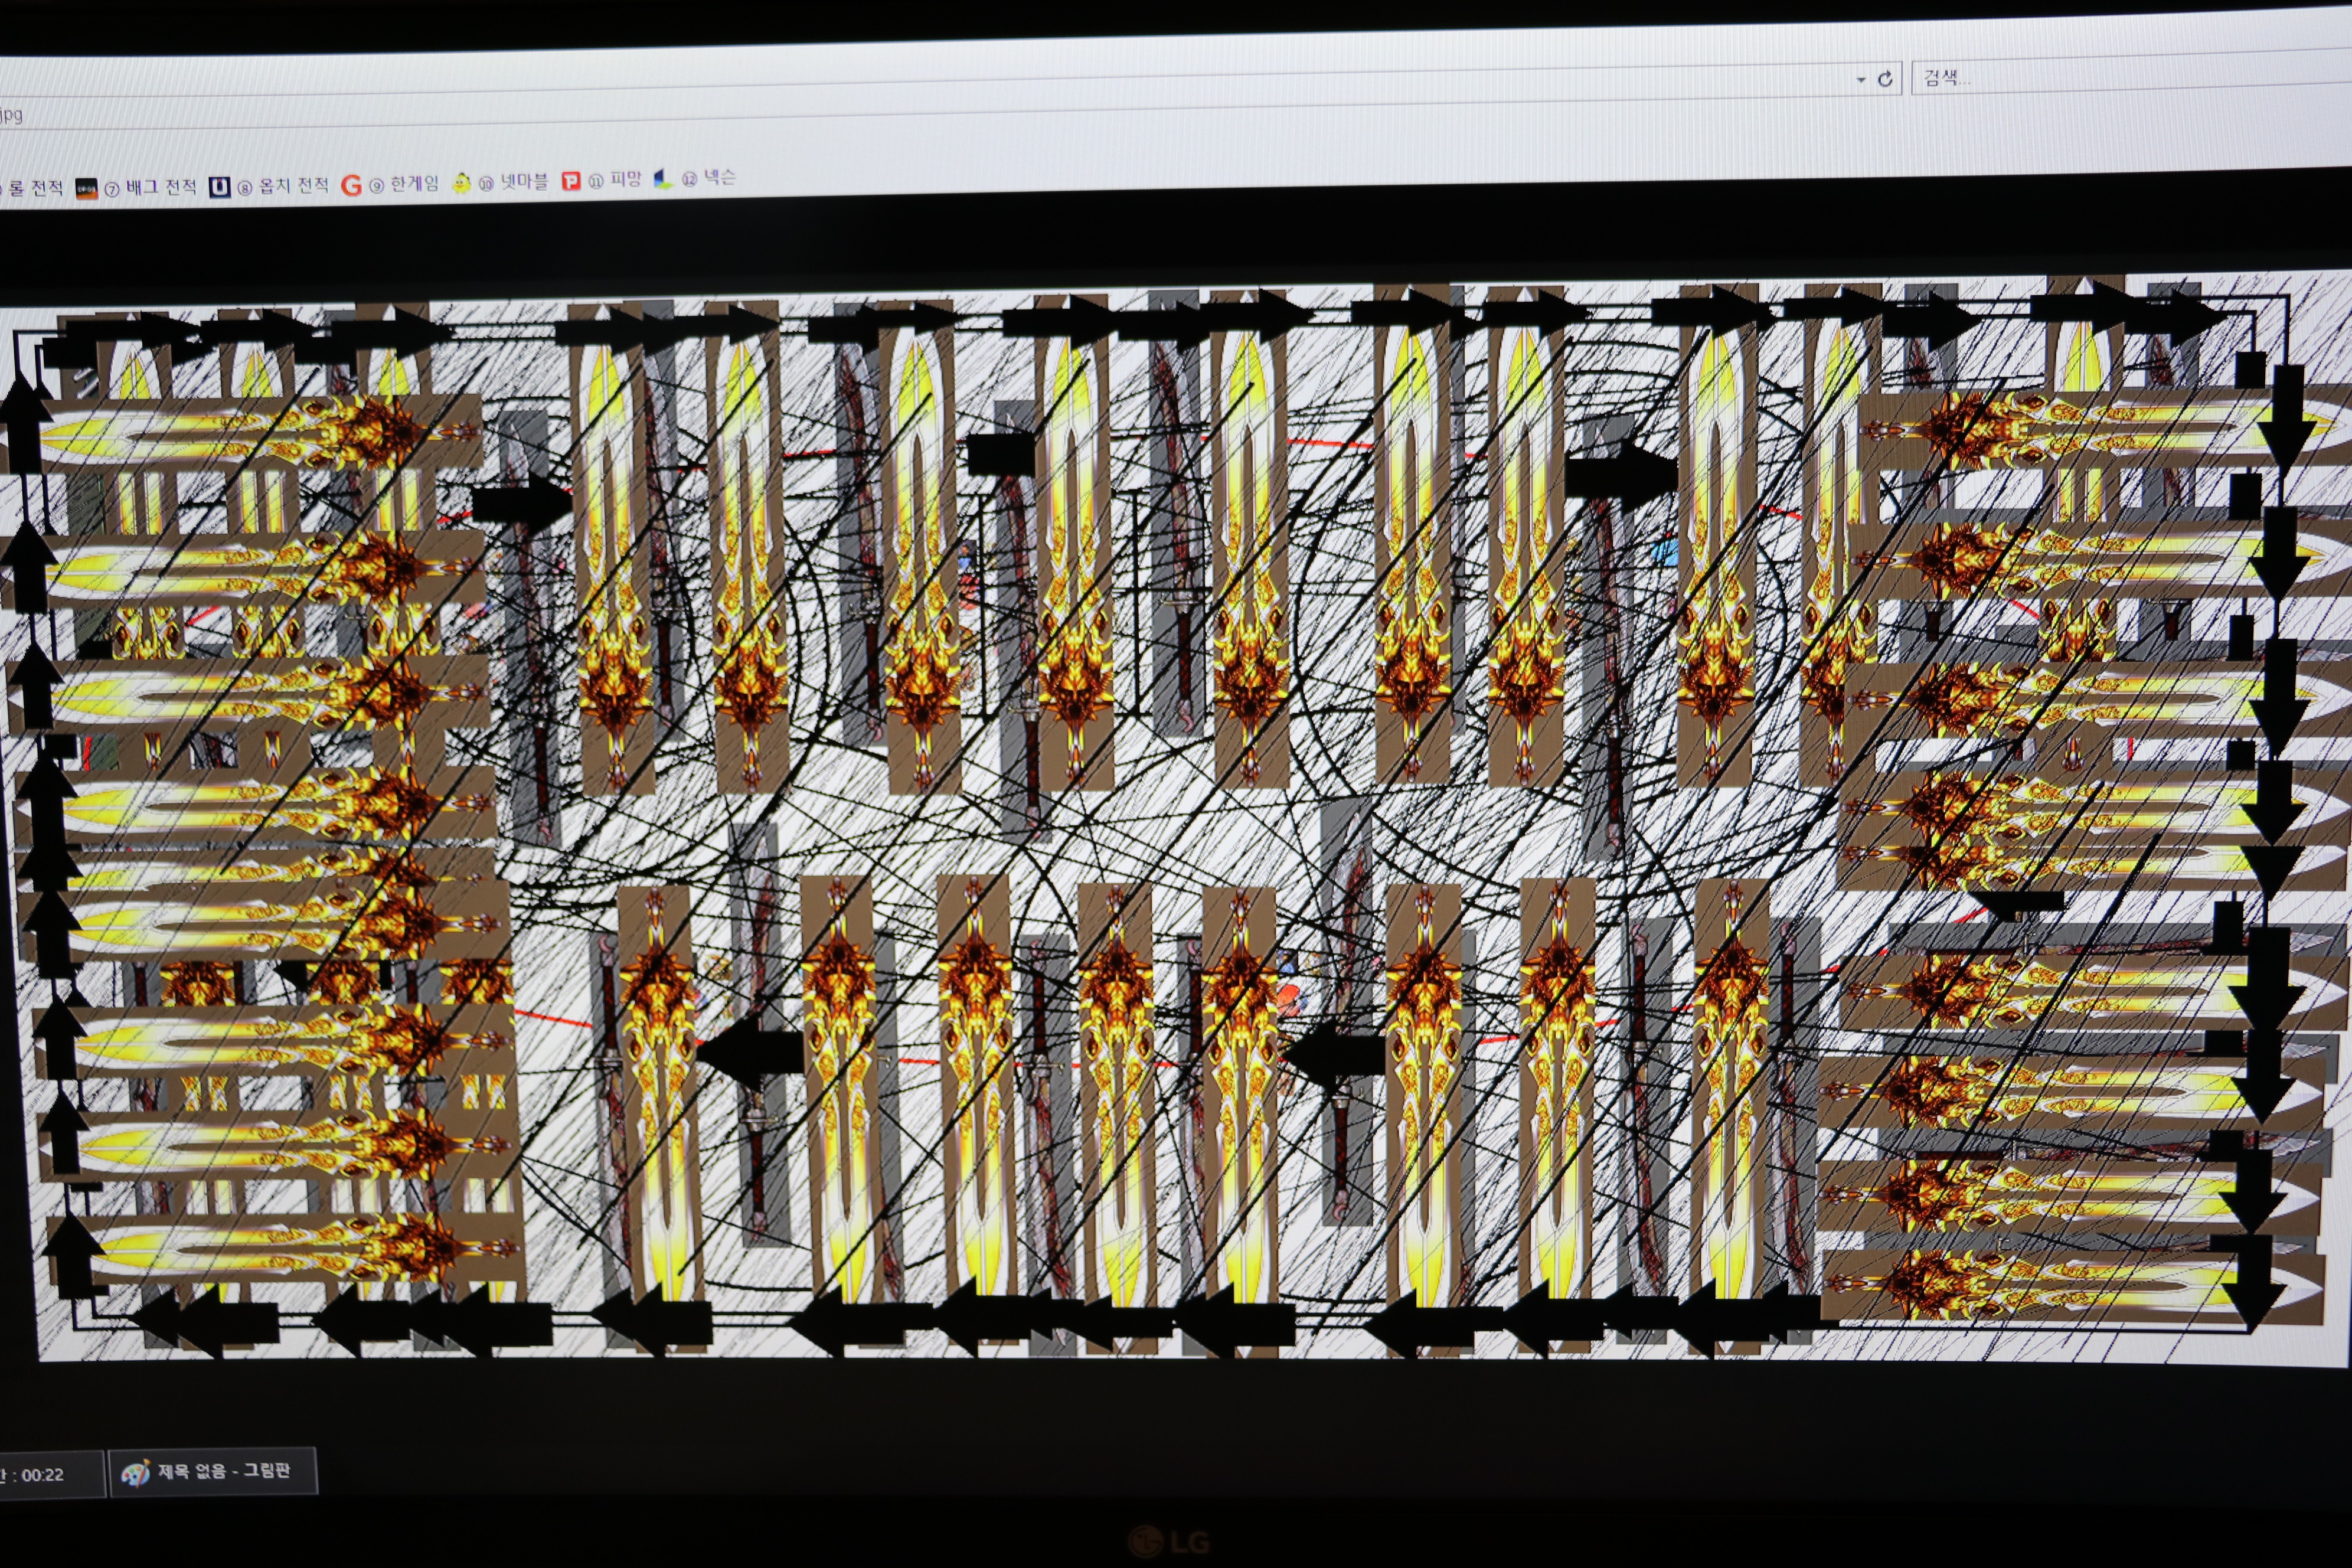Click the Paint palette icon in taskbar
This screenshot has width=2352, height=1568.
pyautogui.click(x=135, y=1472)
